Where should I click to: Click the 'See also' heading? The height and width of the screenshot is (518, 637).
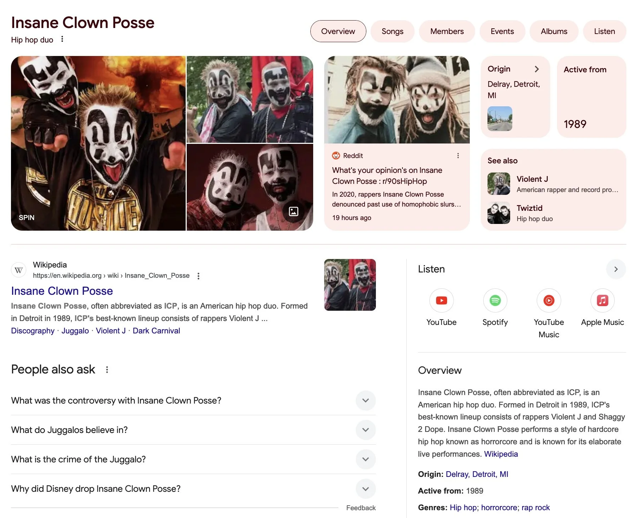point(502,161)
